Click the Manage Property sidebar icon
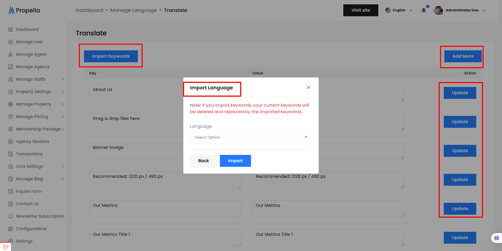 11,104
